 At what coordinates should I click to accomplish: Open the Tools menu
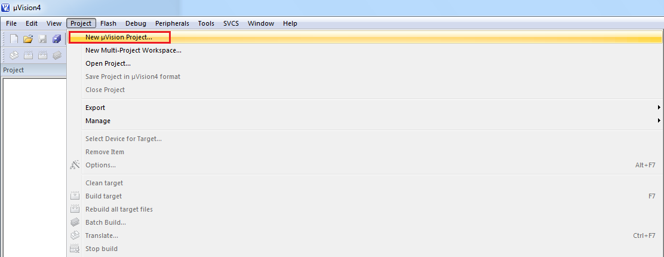206,23
